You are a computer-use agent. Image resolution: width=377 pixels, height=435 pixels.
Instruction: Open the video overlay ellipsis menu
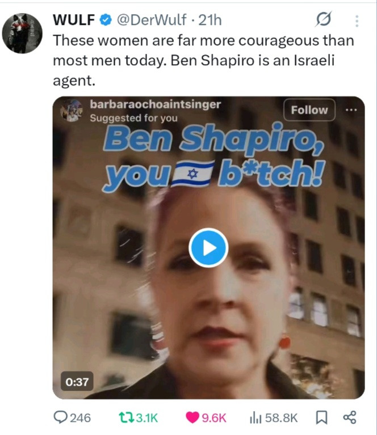pos(351,110)
